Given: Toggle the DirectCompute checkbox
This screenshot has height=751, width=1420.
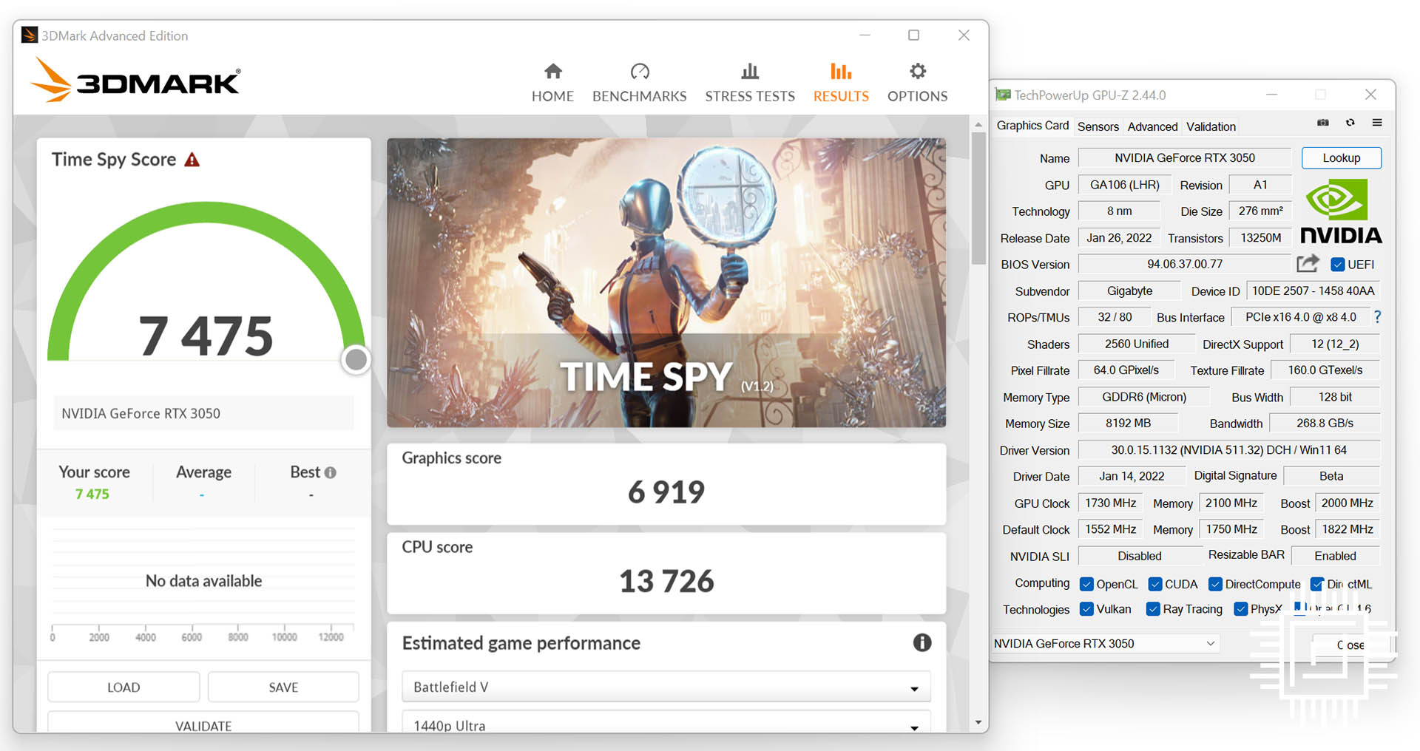Looking at the screenshot, I should [1215, 584].
